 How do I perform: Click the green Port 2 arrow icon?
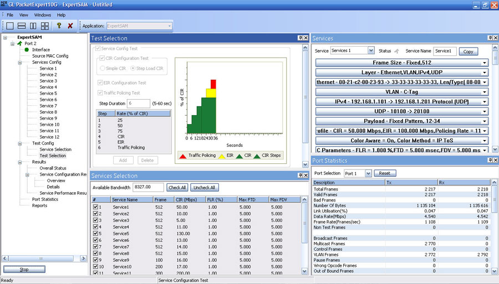(20, 43)
